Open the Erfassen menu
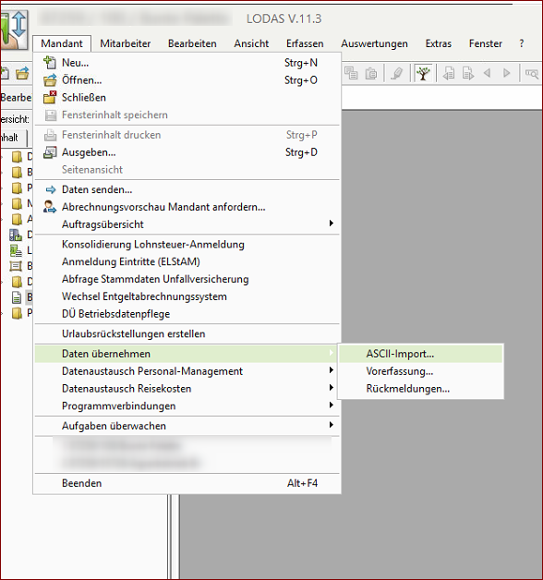Screen dimensions: 543x580 coord(305,43)
